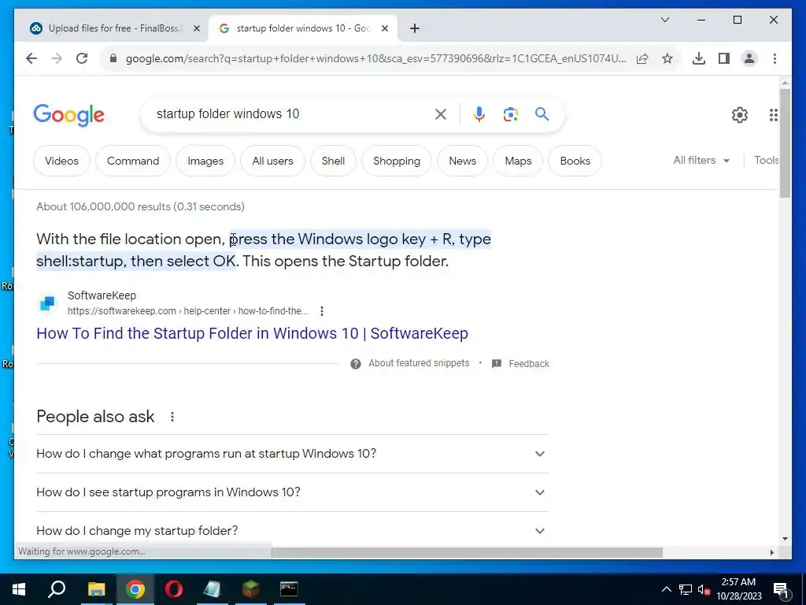Image resolution: width=806 pixels, height=605 pixels.
Task: Open command prompt window on taskbar
Action: (x=289, y=589)
